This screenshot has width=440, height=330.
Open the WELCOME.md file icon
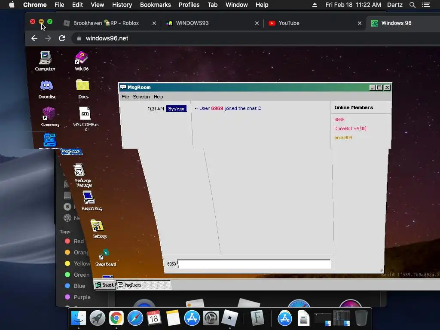86,119
